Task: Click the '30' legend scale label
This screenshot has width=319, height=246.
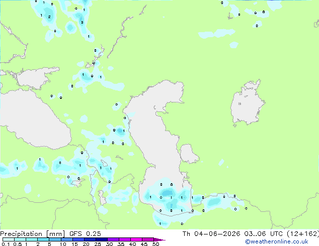Action: pyautogui.click(x=109, y=244)
